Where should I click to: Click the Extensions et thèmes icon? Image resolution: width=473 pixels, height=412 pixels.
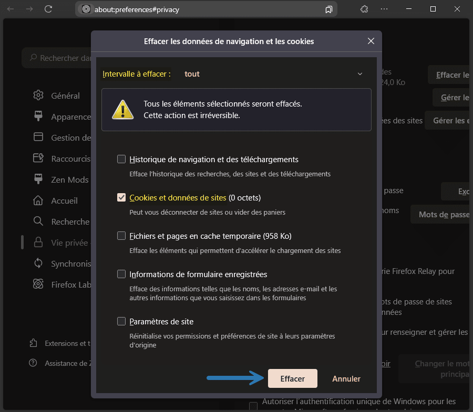point(33,343)
